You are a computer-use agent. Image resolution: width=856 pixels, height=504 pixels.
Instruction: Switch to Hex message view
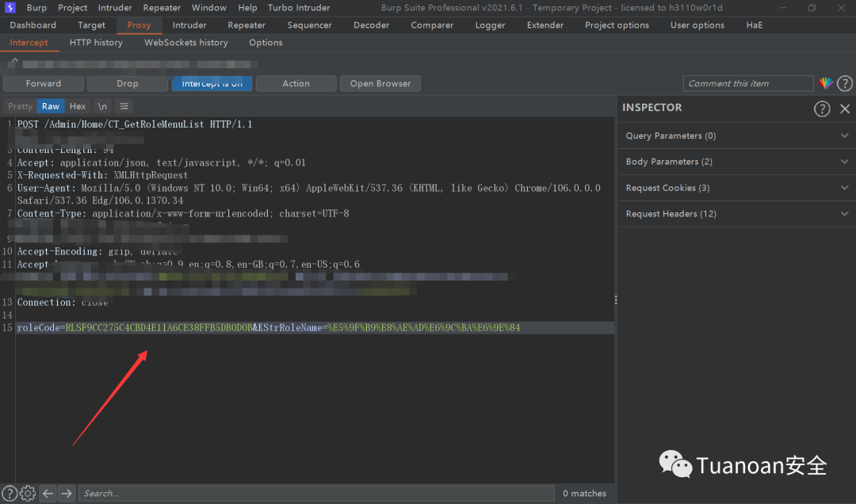tap(78, 106)
